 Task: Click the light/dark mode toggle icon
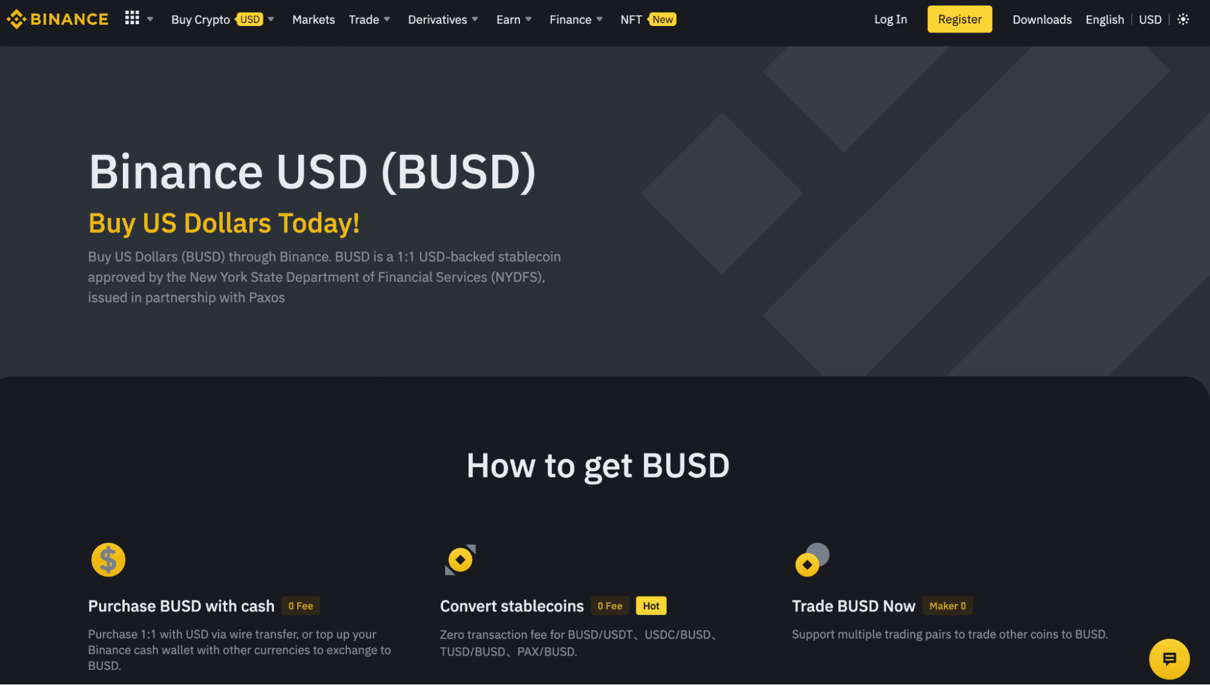1183,19
